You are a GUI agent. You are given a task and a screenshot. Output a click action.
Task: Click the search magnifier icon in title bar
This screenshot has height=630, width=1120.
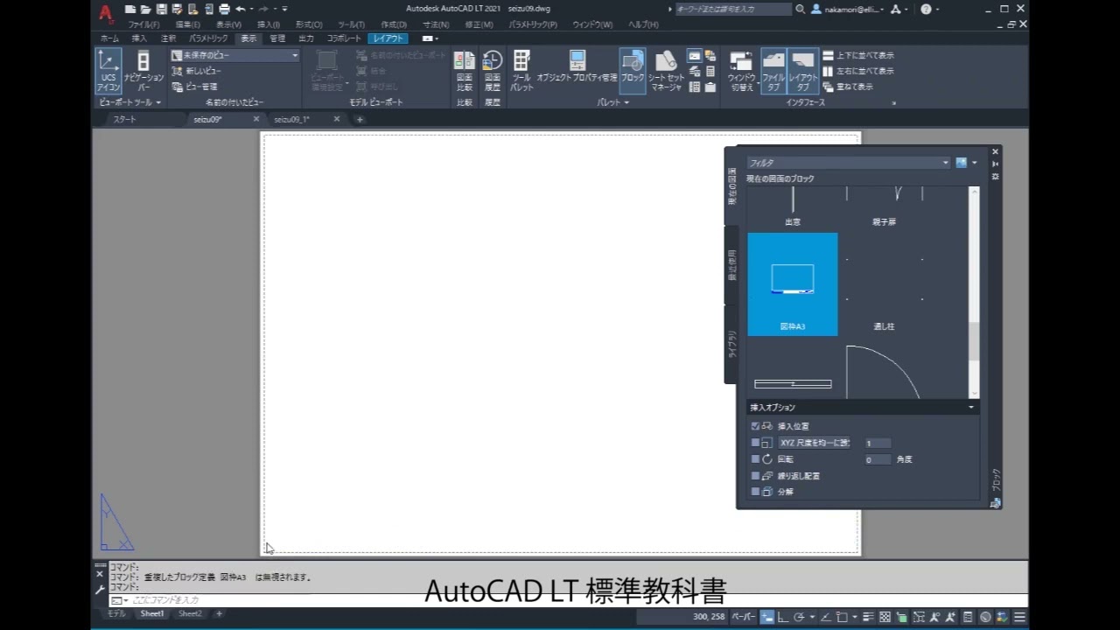pyautogui.click(x=801, y=9)
